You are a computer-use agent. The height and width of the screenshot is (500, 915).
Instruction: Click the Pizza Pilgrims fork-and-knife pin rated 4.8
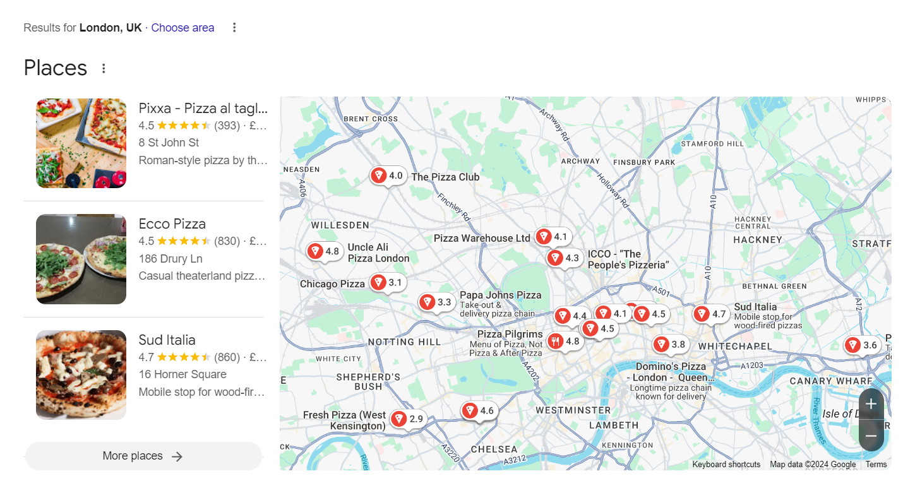tap(565, 342)
